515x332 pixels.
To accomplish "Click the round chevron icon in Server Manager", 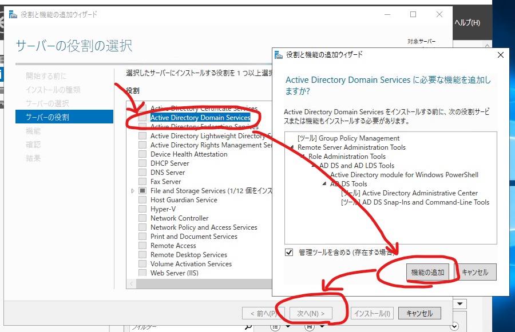I will pos(454,326).
